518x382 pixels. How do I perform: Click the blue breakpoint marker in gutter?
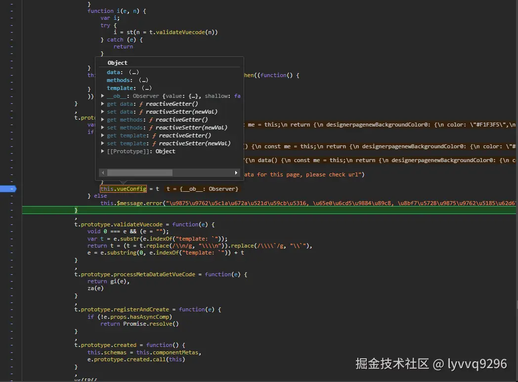[x=8, y=189]
